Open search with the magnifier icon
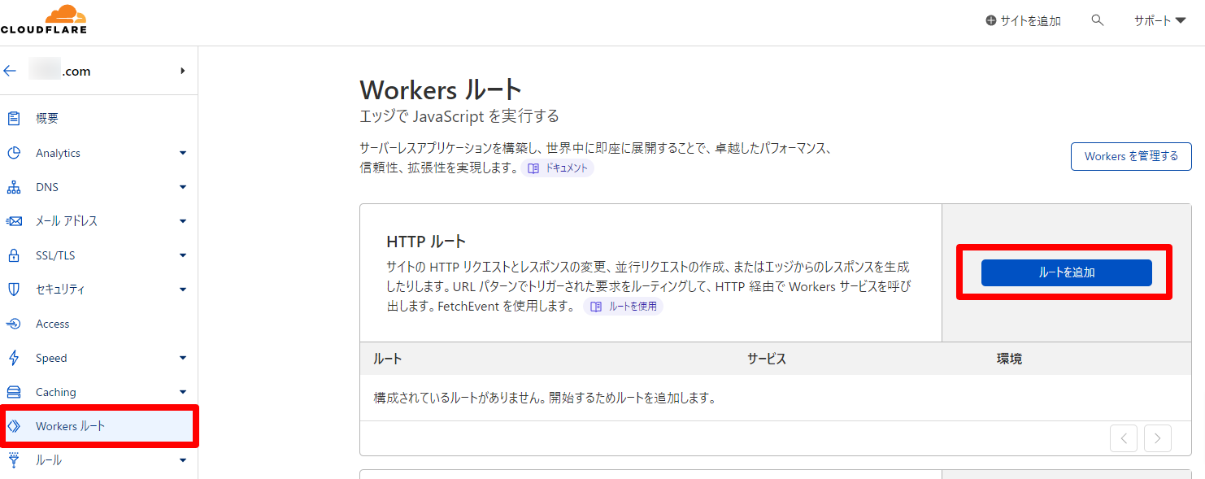The height and width of the screenshot is (479, 1205). 1098,20
